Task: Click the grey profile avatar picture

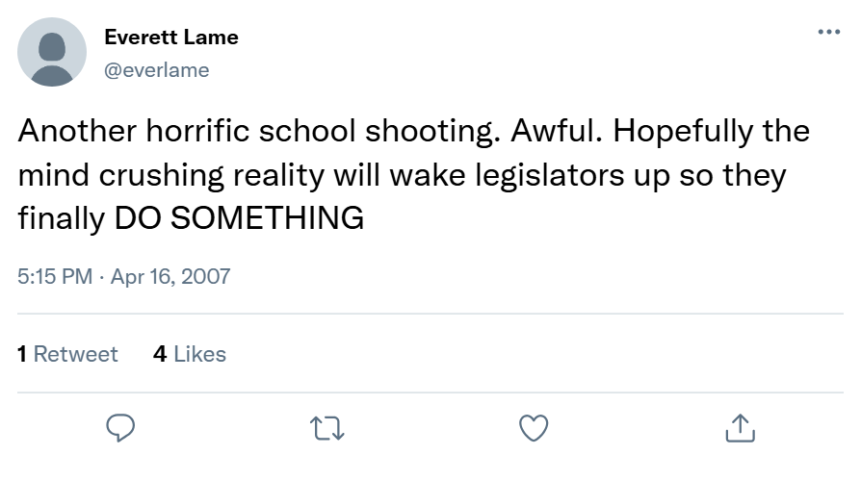Action: [x=52, y=52]
